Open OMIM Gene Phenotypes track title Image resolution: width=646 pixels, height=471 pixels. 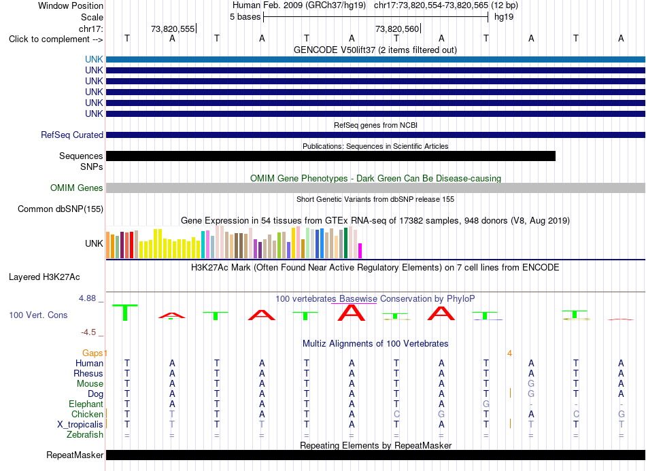375,178
